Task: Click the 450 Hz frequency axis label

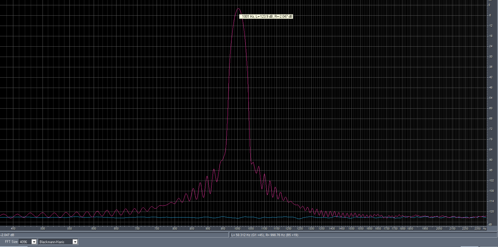Action: coord(13,228)
